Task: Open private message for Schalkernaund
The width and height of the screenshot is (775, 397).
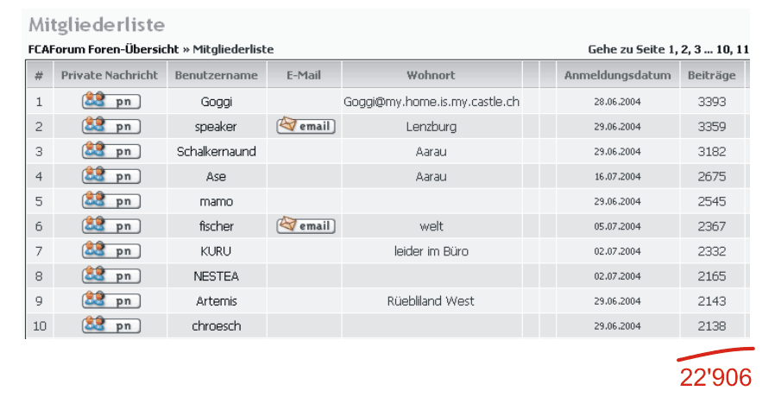Action: point(111,151)
